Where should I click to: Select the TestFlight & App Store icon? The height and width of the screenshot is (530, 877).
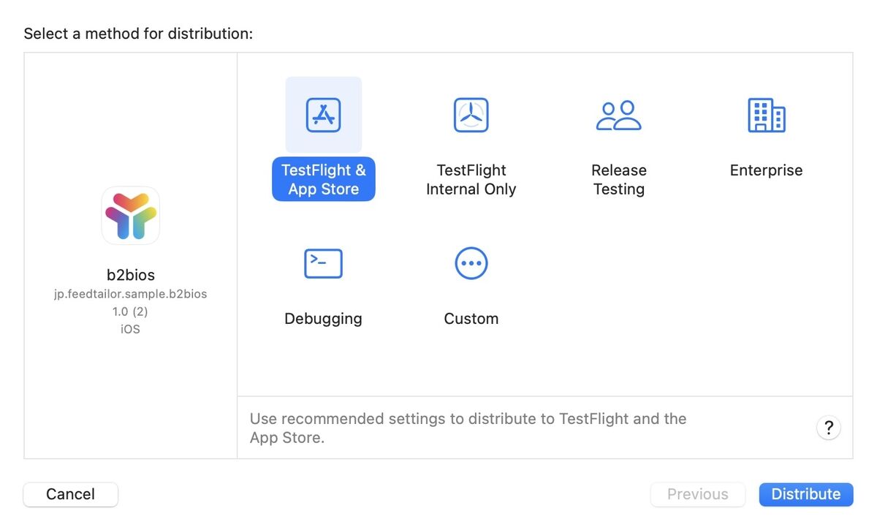[x=323, y=115]
